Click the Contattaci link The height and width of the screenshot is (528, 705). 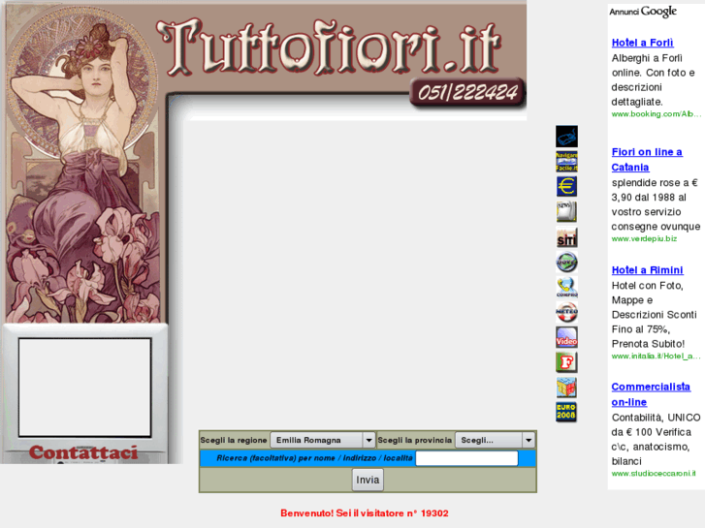83,452
